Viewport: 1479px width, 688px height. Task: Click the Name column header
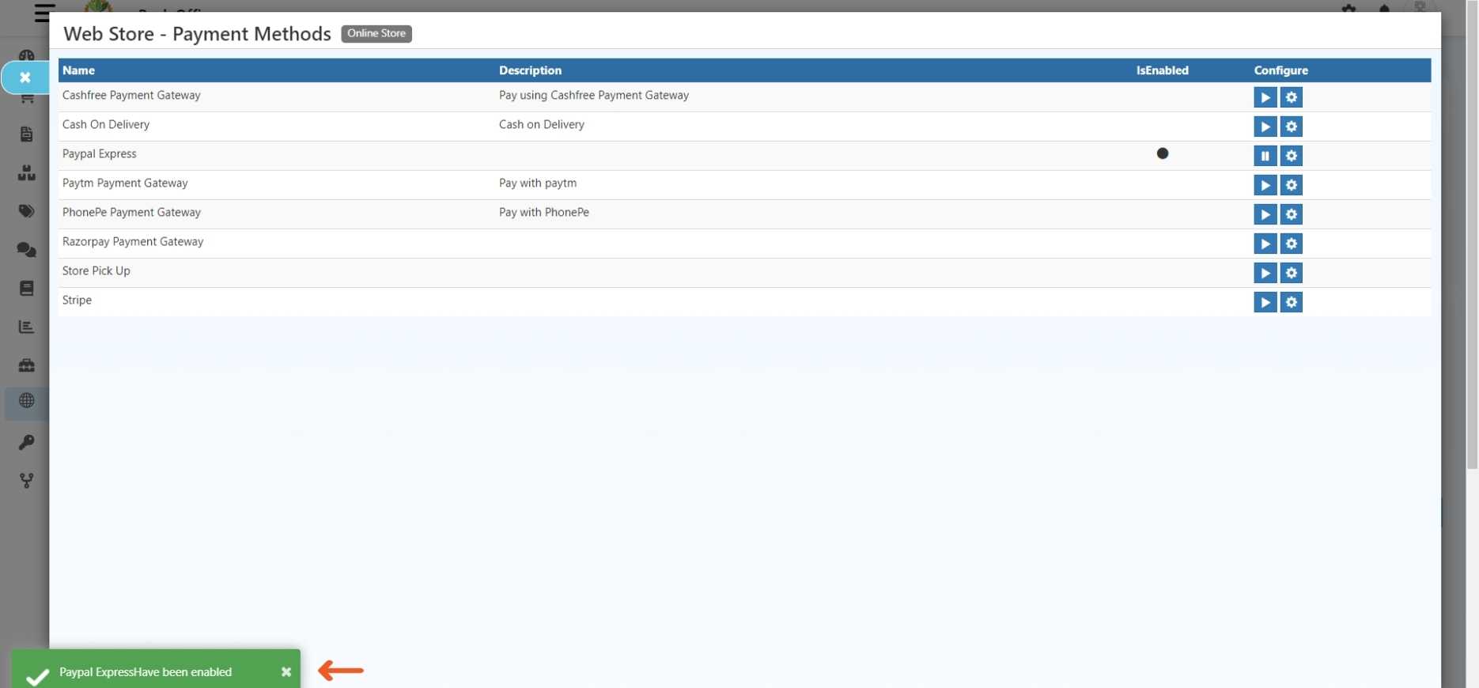point(78,70)
